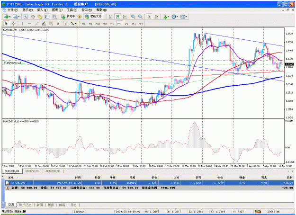The height and width of the screenshot is (215, 296).
Task: Close the terminal panel with x
Action: (3, 176)
